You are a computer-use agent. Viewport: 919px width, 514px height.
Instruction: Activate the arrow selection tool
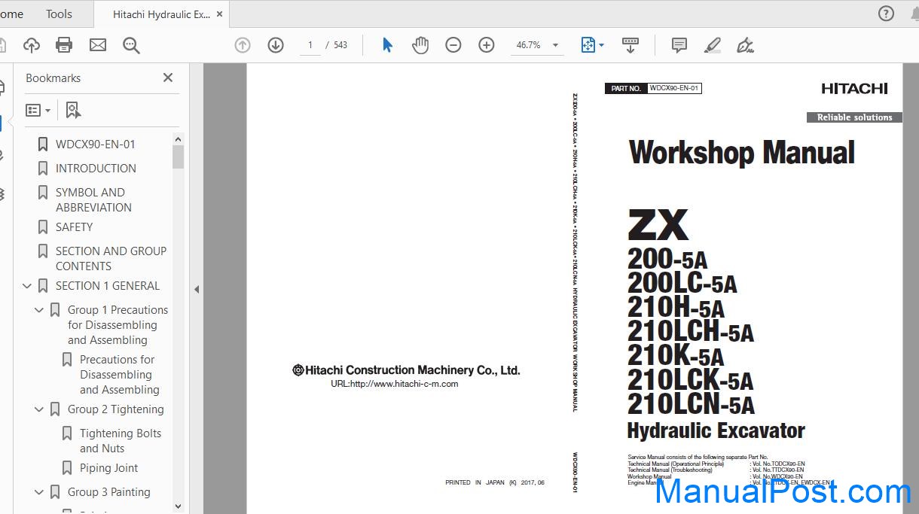387,45
